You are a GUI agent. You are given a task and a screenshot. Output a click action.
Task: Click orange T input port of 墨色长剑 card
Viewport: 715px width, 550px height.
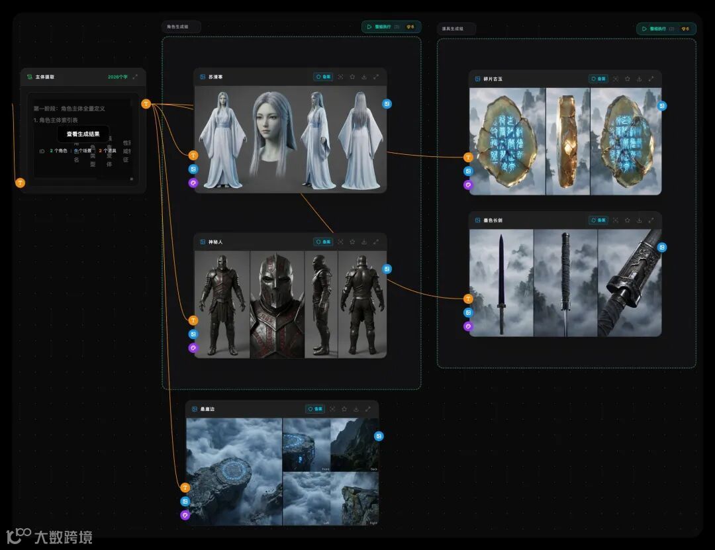(x=468, y=298)
